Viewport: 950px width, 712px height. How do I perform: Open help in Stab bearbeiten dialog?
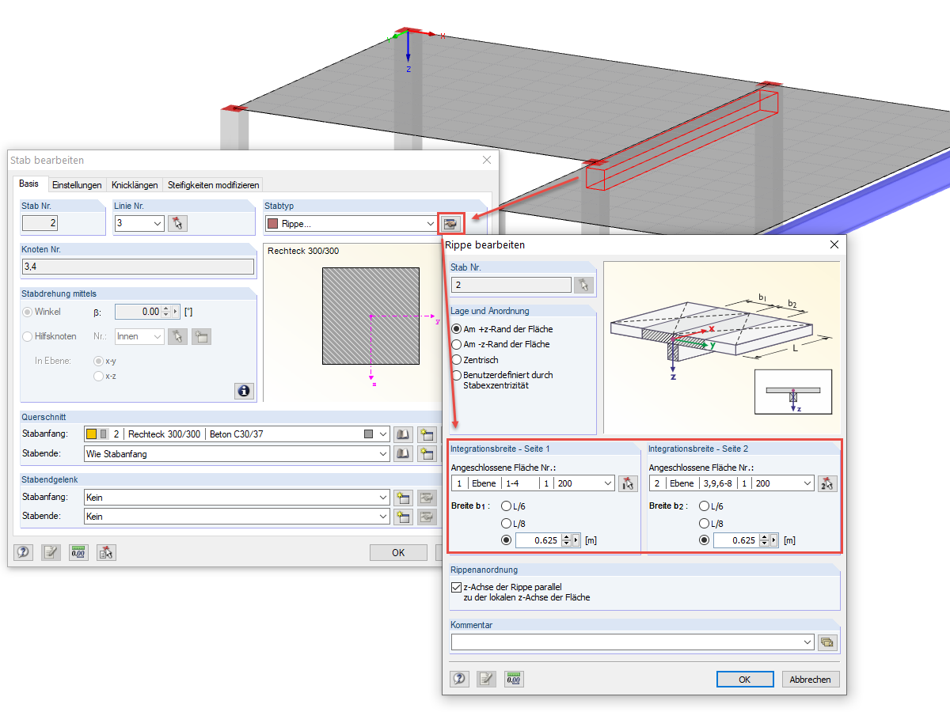coord(24,552)
